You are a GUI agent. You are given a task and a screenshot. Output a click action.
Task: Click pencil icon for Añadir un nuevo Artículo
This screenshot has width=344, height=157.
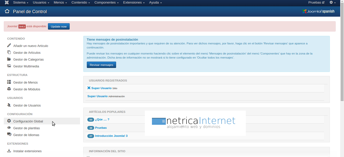[9, 45]
